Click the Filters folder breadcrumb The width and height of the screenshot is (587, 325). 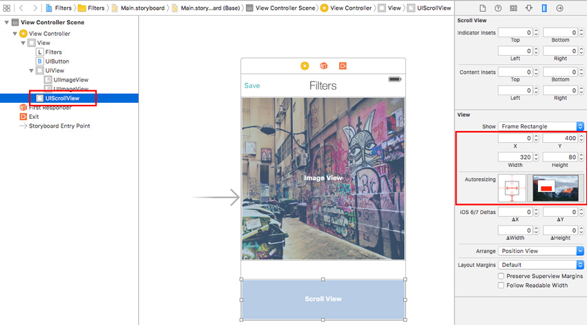(x=92, y=8)
